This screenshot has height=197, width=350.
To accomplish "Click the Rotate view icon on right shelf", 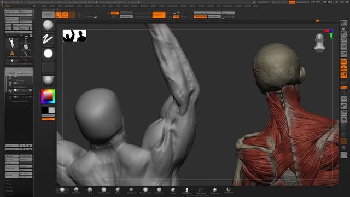I will pyautogui.click(x=343, y=120).
